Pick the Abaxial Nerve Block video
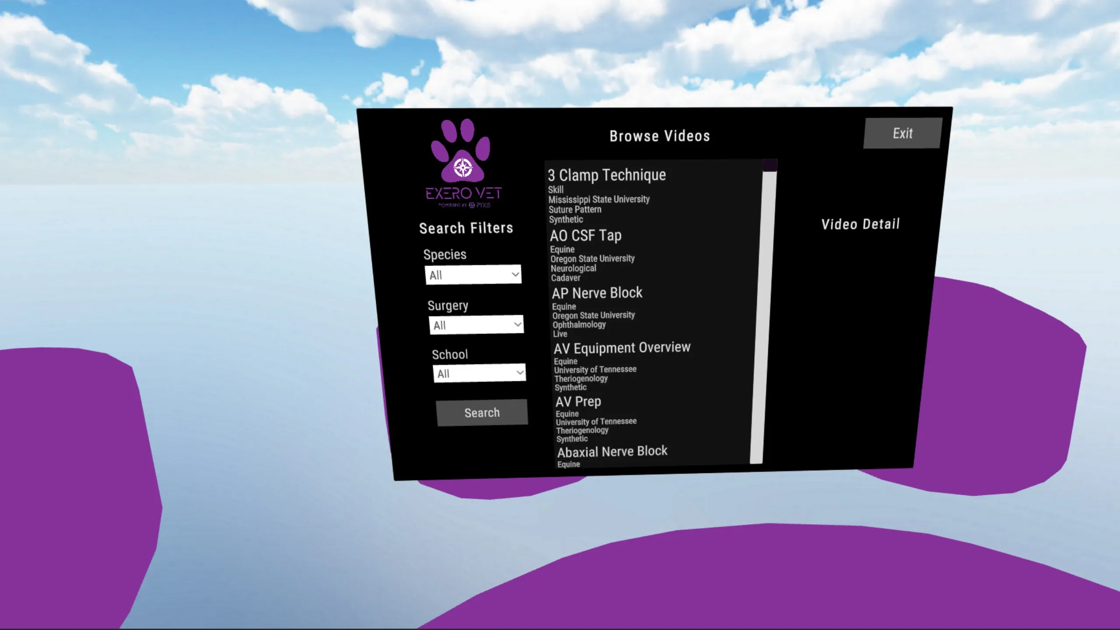 pyautogui.click(x=612, y=451)
